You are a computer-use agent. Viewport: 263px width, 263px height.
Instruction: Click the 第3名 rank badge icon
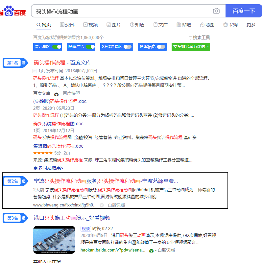click(15, 218)
